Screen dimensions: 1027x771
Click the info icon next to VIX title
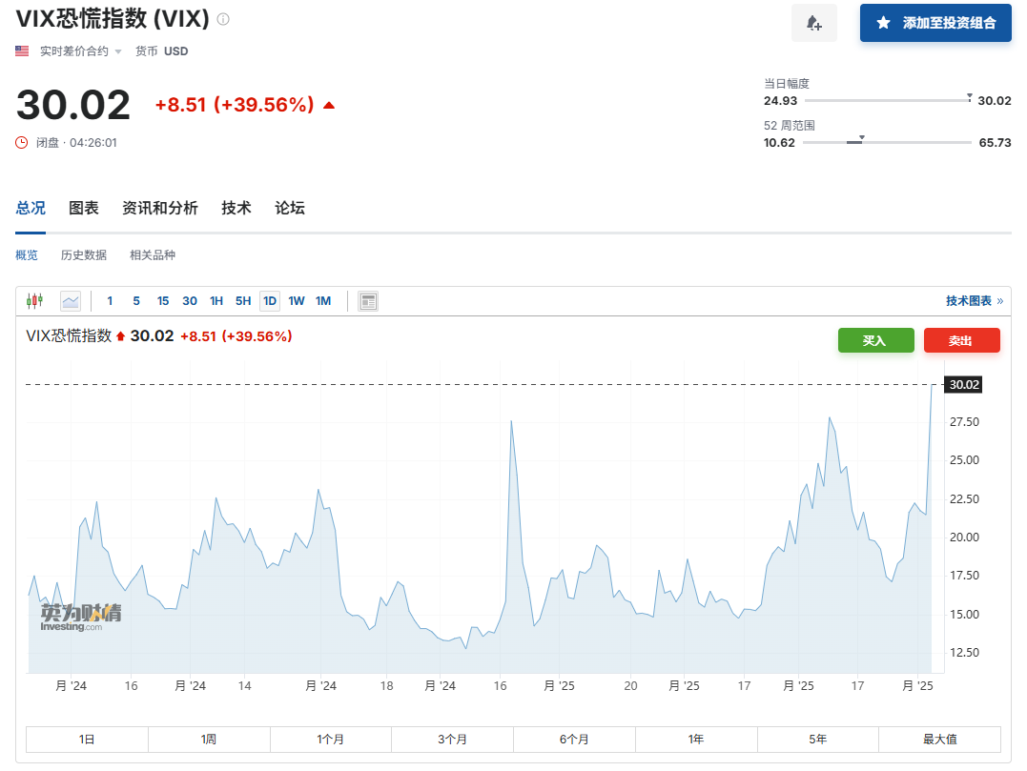pos(223,19)
